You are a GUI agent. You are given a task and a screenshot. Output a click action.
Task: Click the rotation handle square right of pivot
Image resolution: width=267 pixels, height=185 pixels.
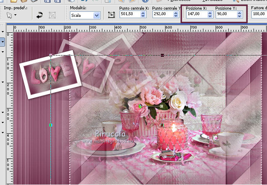pyautogui.click(x=162, y=106)
